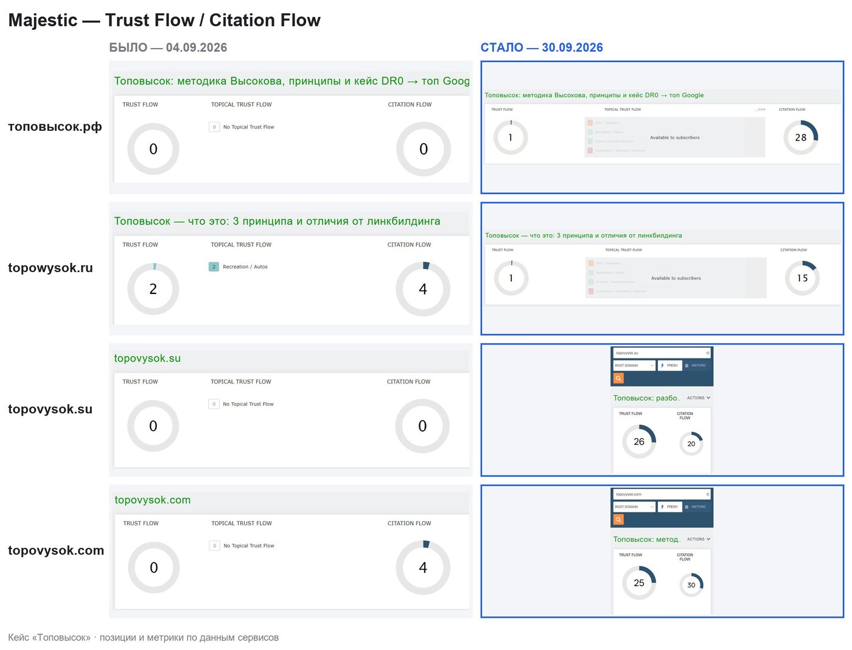Image resolution: width=852 pixels, height=650 pixels.
Task: Select the Fresh index in the topovysok.su search panel
Action: 669,366
